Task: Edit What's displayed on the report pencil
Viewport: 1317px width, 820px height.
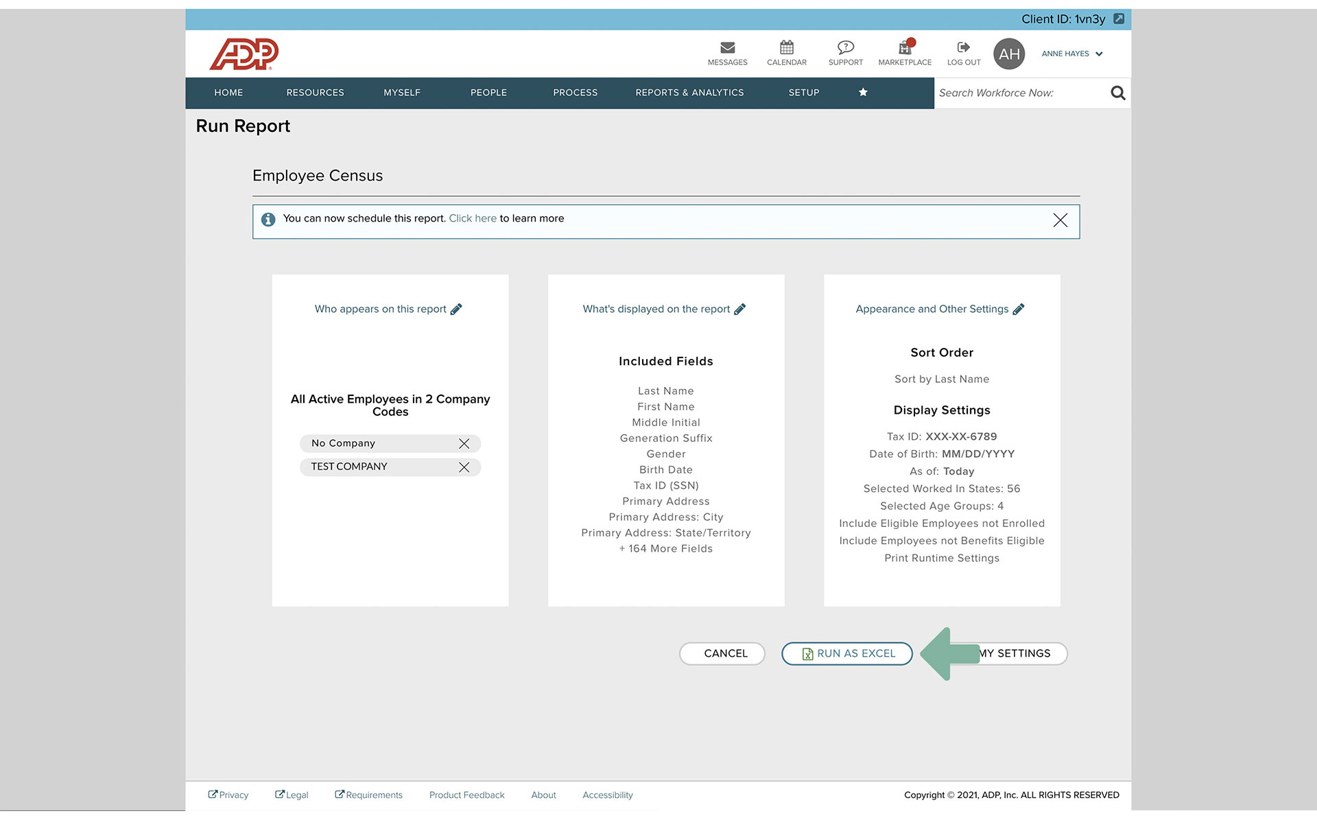Action: 739,309
